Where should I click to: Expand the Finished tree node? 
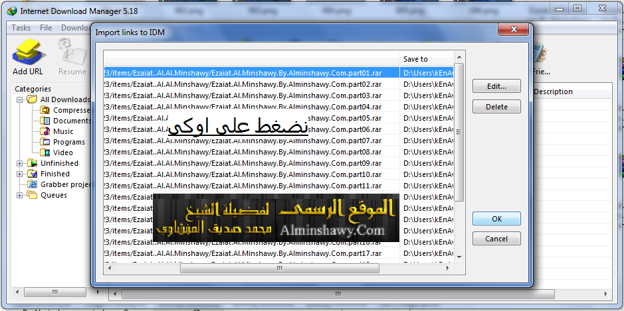coord(19,174)
